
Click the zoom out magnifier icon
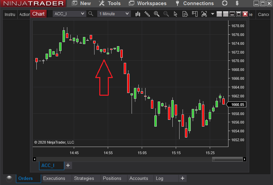pyautogui.click(x=166, y=14)
